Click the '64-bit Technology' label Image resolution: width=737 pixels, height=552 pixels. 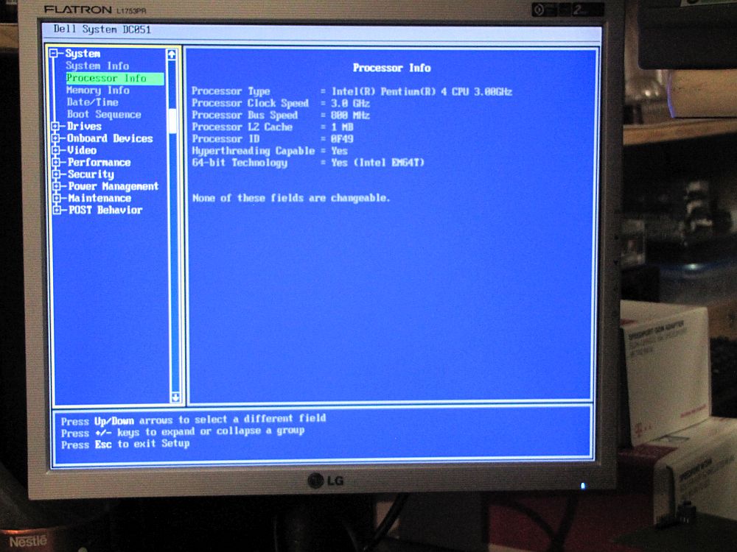(240, 163)
